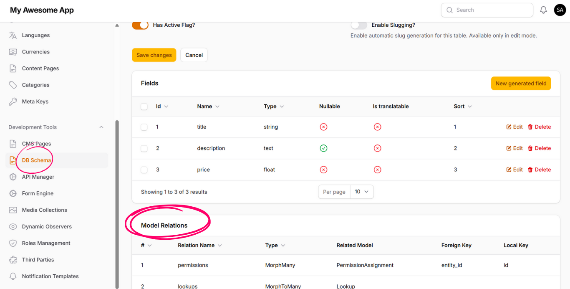Collapse the Development Tools section
This screenshot has height=289, width=570.
coord(101,127)
